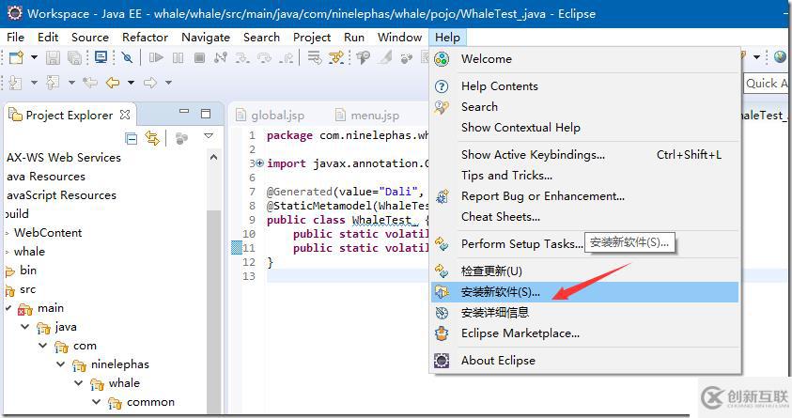Click Collapse All in Project Explorer
Image resolution: width=792 pixels, height=418 pixels.
[x=131, y=138]
